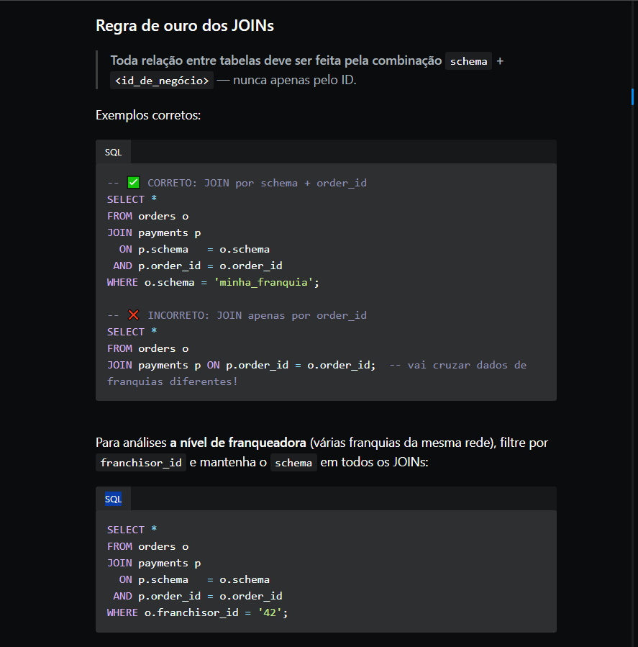Viewport: 638px width, 647px height.
Task: Click the inline code '<id_de_negócio>'
Action: (162, 81)
